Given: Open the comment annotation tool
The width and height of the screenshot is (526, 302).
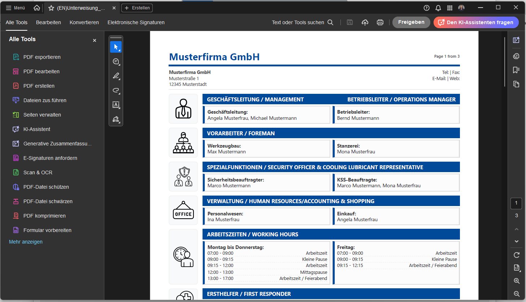Looking at the screenshot, I should tap(116, 61).
